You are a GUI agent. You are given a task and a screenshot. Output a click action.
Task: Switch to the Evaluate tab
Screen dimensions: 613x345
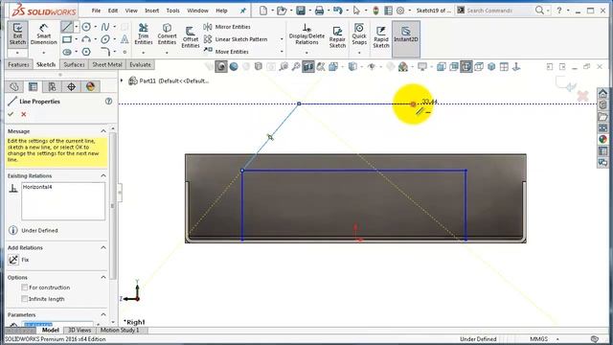tap(140, 64)
